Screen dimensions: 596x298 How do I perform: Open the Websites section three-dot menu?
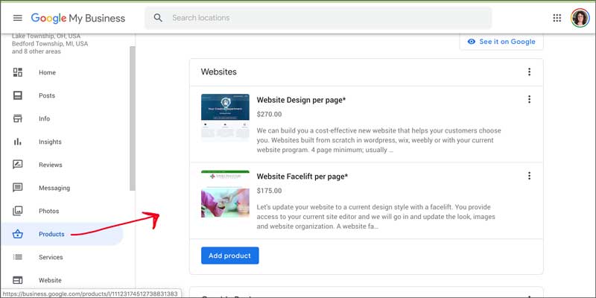click(x=529, y=72)
